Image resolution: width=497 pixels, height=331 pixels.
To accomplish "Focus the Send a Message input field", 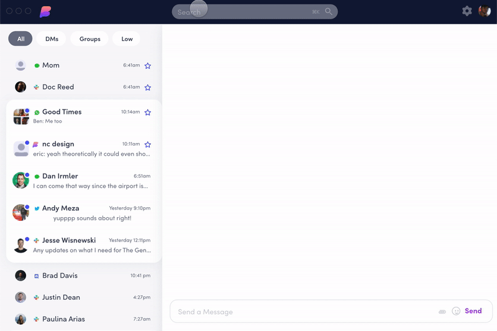I will [x=304, y=312].
